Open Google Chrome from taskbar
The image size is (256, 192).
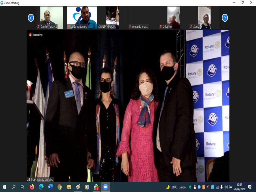59,187
